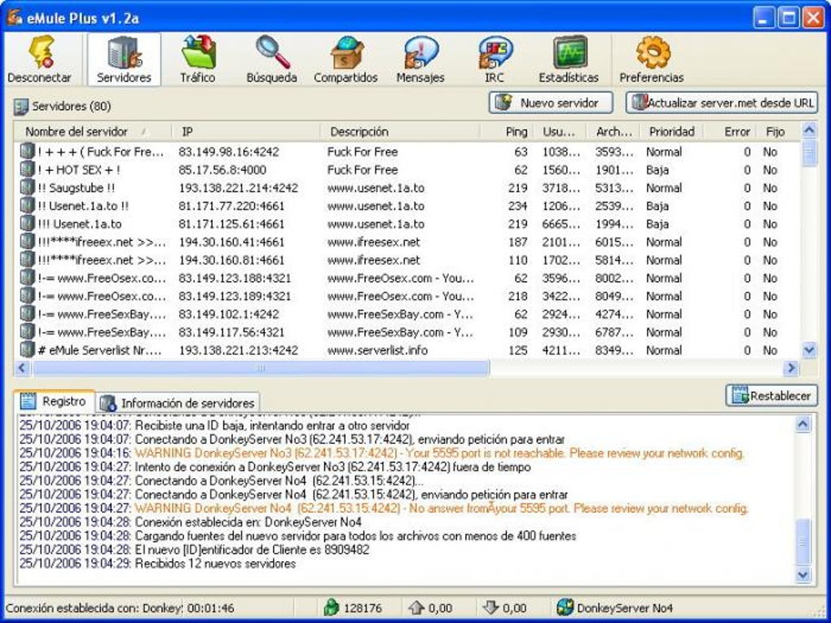Click 'Conexión establecida con: Donkey' status text

point(95,608)
